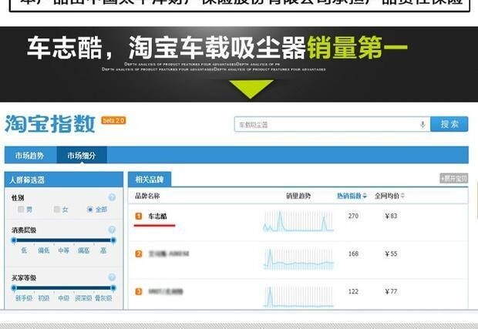
Task: Click the 搜索 search button
Action: 449,124
